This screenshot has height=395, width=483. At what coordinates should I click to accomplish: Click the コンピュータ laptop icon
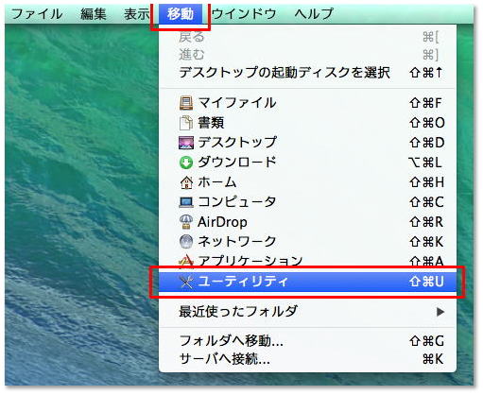[186, 202]
